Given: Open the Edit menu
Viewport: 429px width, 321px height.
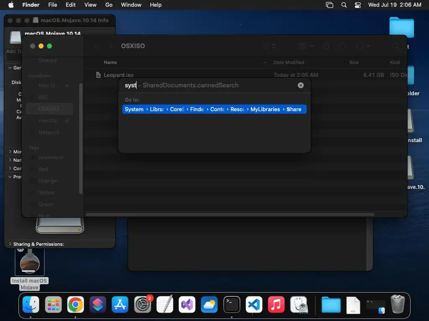Looking at the screenshot, I should (x=70, y=5).
